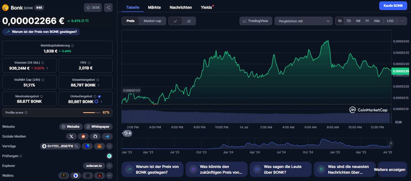
Task: Select the Market cap chart toggle
Action: (152, 21)
